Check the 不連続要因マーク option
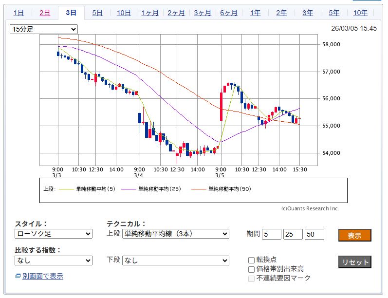 (251, 278)
